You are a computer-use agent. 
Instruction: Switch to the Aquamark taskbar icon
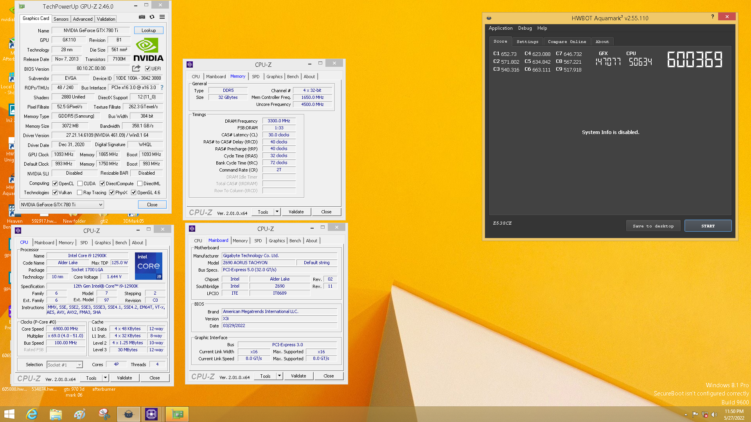[x=128, y=414]
